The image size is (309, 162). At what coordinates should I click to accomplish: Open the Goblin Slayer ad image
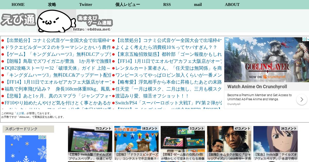click(267, 60)
